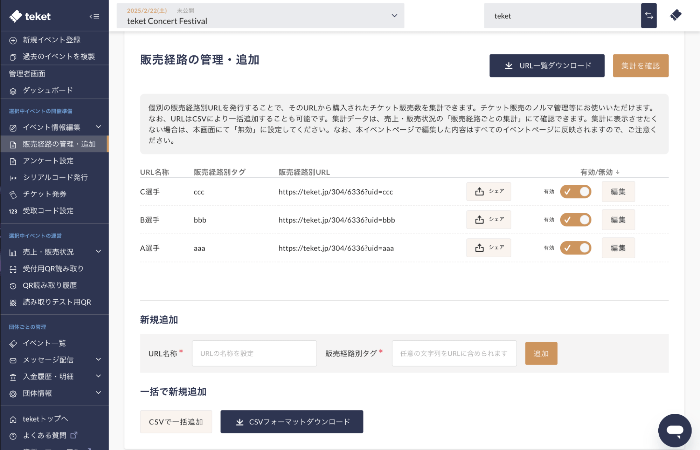Expand the イベント情報編集 submenu

click(98, 128)
